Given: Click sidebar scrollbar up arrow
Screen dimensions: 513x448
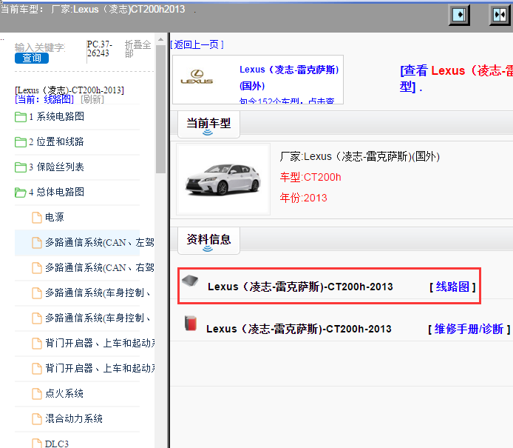Looking at the screenshot, I should pyautogui.click(x=160, y=39).
